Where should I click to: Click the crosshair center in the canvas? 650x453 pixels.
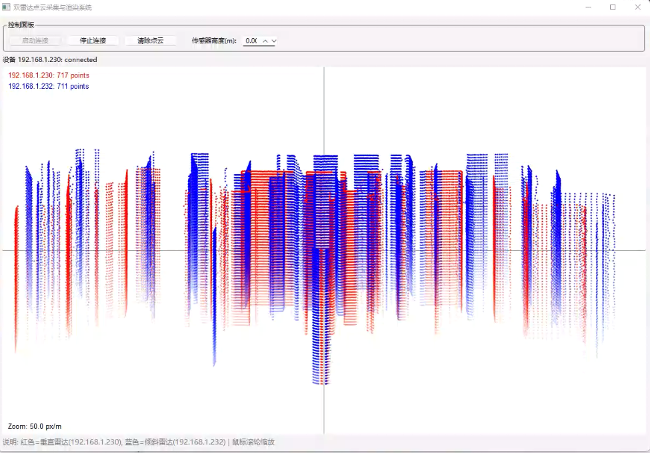pos(324,250)
